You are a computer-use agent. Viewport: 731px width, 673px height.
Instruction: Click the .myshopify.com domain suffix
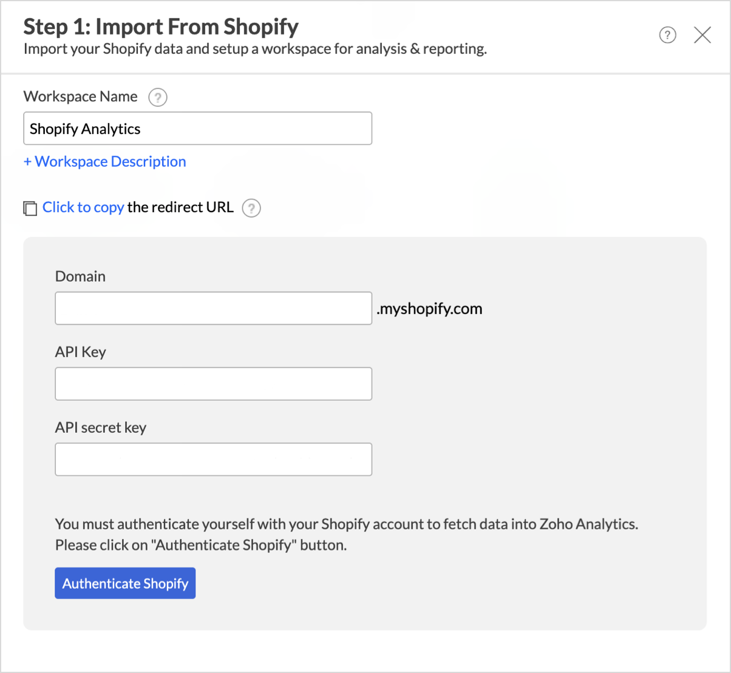pyautogui.click(x=429, y=309)
